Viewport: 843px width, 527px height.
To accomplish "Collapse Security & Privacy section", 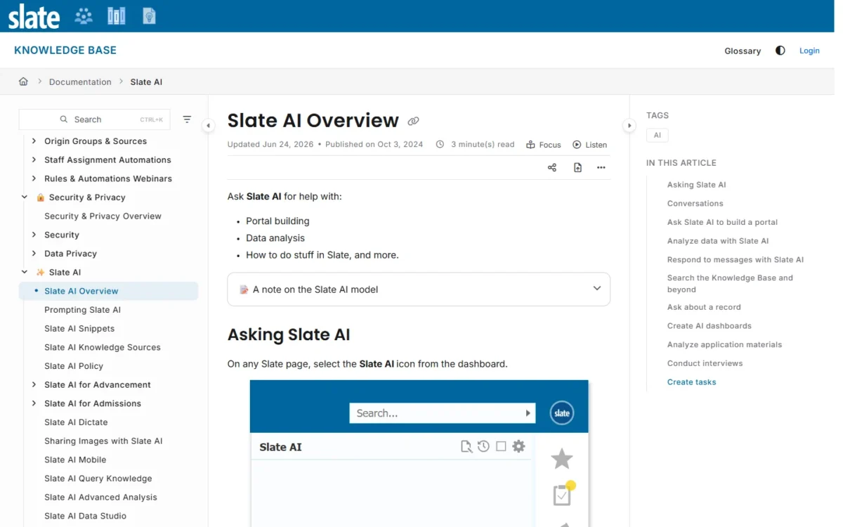I will coord(25,197).
